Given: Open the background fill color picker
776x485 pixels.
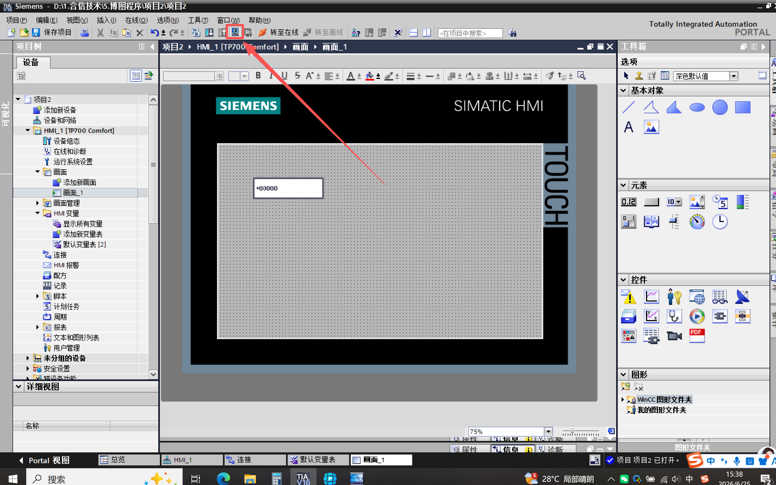Looking at the screenshot, I should tap(370, 76).
